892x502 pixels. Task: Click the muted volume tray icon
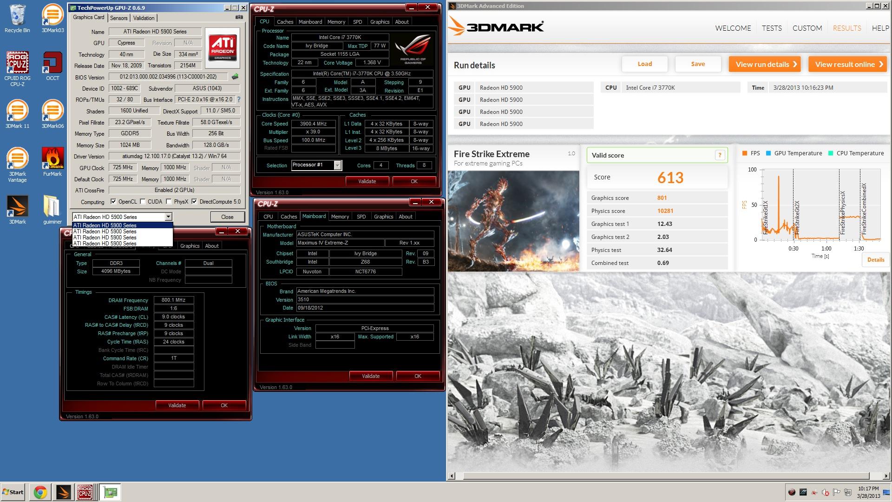click(x=826, y=493)
